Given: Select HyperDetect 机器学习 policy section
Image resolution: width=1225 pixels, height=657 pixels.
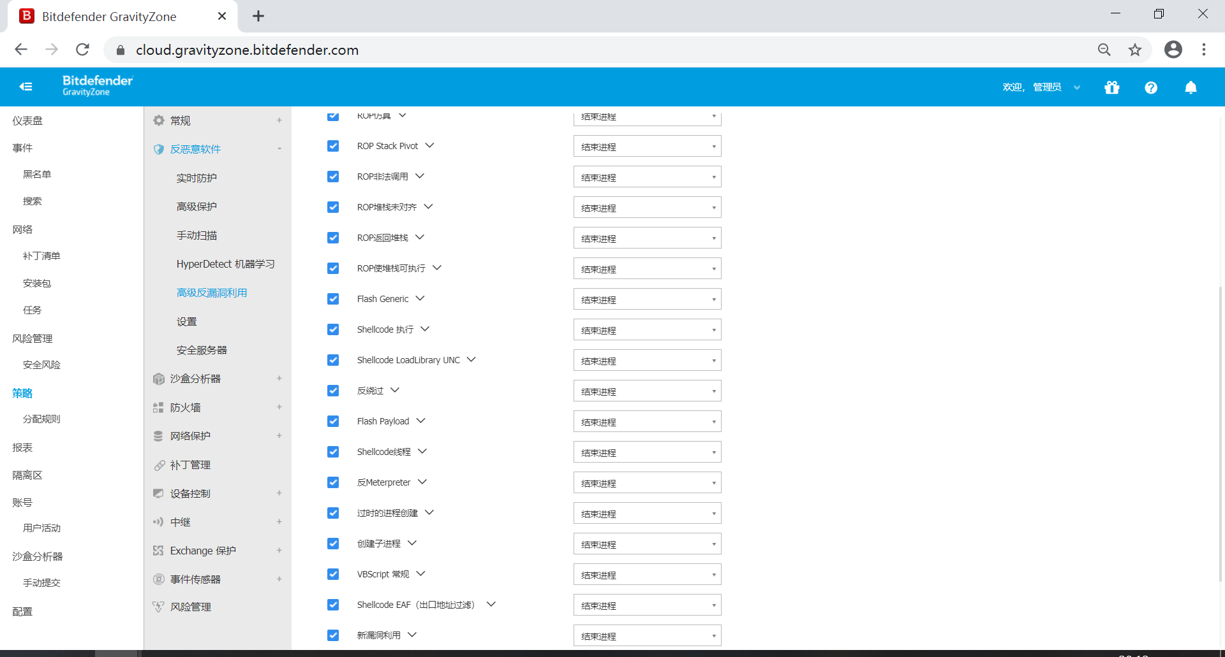Looking at the screenshot, I should click(x=226, y=264).
